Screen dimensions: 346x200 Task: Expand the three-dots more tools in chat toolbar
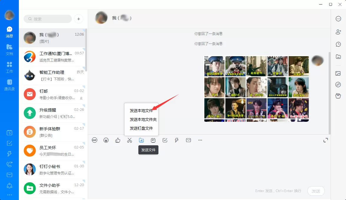click(x=200, y=140)
